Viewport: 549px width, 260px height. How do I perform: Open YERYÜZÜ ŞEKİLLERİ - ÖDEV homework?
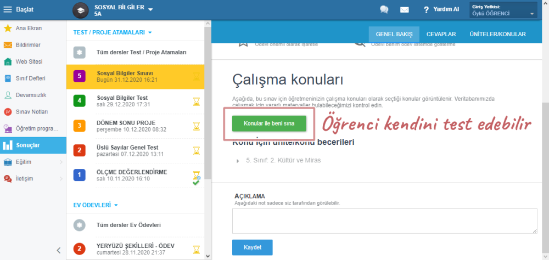pos(134,248)
